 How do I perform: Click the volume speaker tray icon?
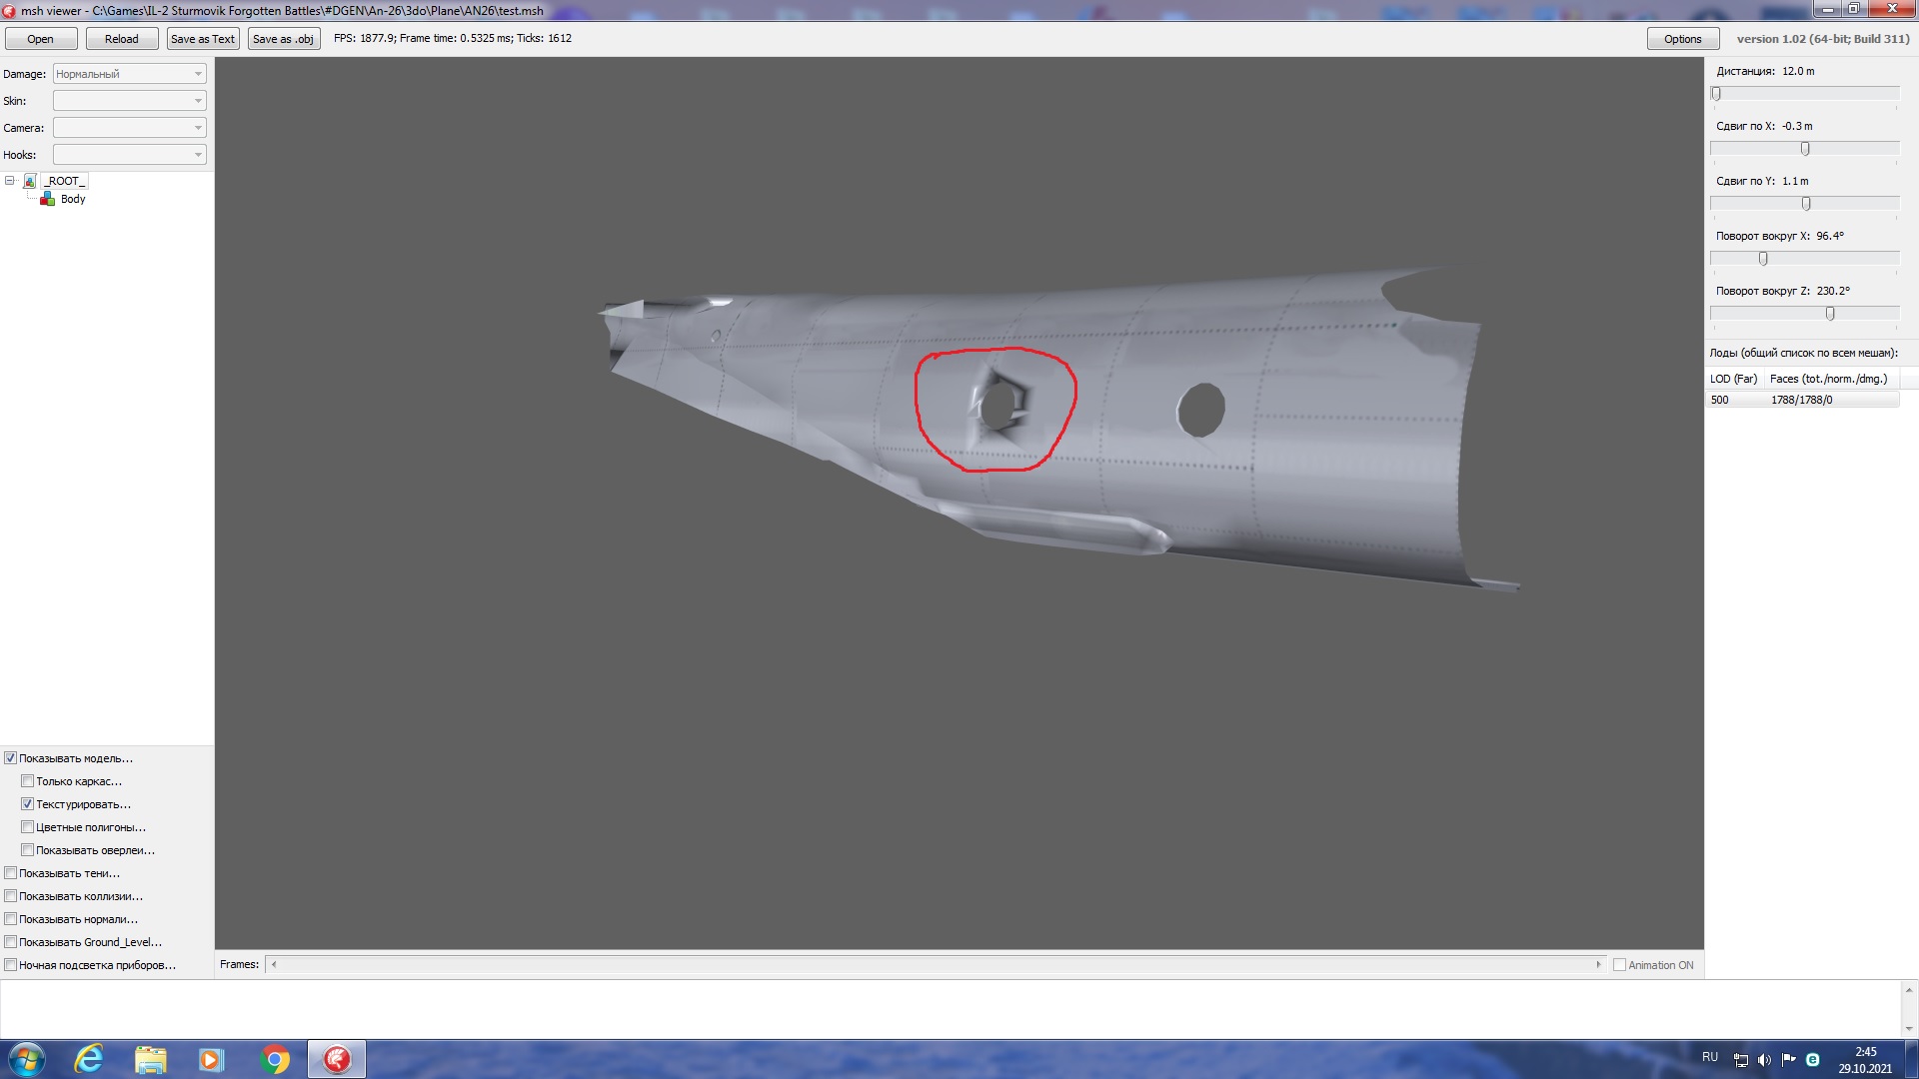coord(1764,1060)
